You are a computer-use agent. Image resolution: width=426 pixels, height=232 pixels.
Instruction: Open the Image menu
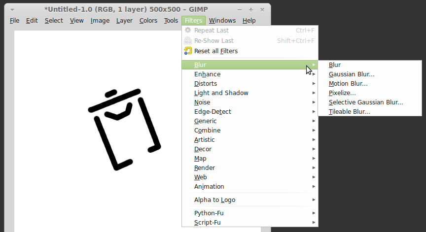100,21
